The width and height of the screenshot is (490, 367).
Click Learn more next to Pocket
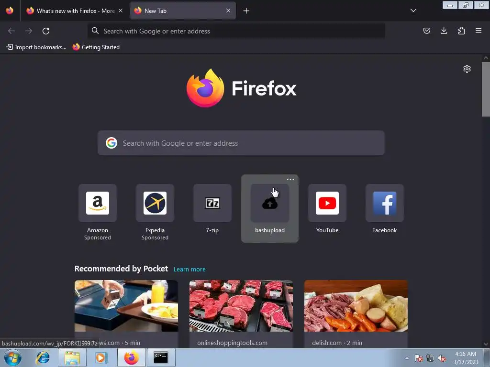pyautogui.click(x=189, y=270)
